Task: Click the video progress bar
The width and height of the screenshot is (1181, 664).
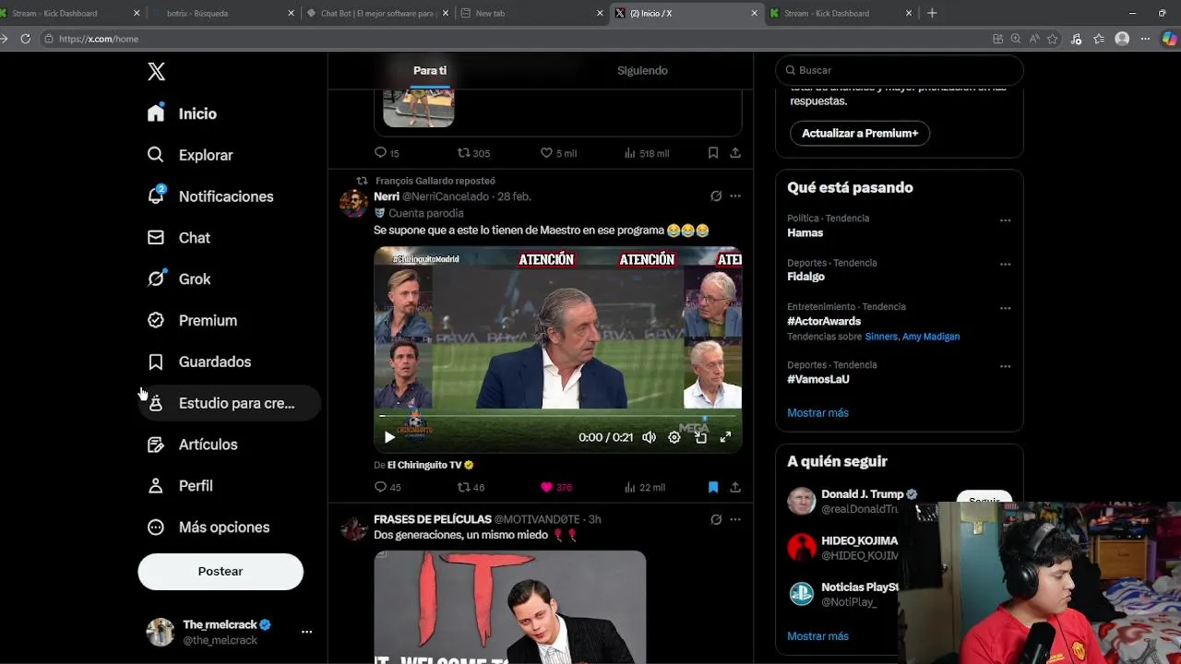Action: tap(557, 417)
